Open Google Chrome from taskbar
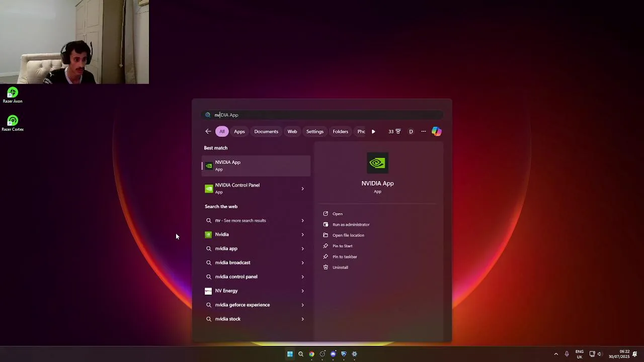This screenshot has height=362, width=644. point(311,354)
